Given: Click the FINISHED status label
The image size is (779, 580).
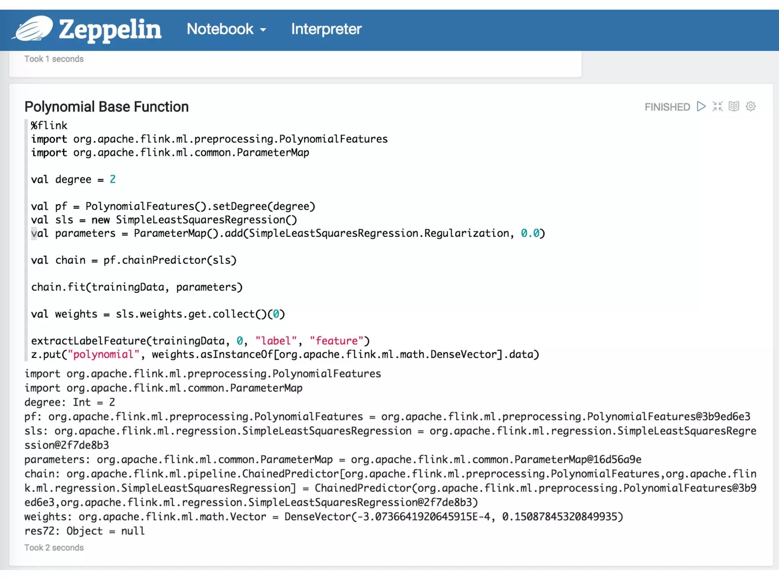Looking at the screenshot, I should coord(667,107).
